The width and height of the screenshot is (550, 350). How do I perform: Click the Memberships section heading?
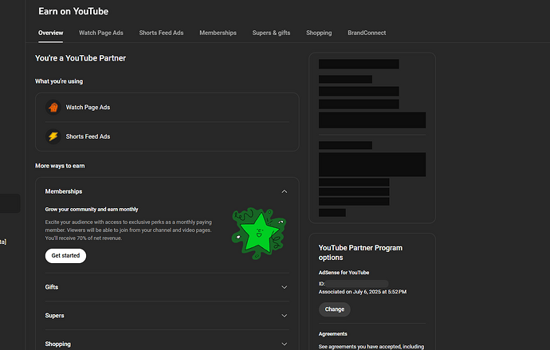[x=64, y=191]
